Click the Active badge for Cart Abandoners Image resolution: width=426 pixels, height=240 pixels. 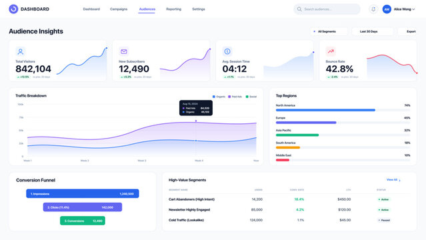pos(383,199)
